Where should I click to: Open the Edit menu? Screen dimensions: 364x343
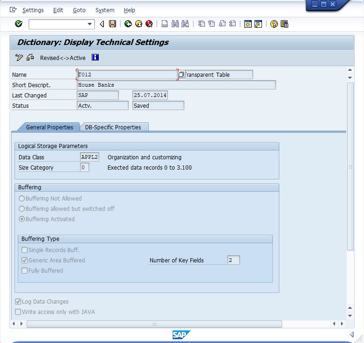[x=58, y=10]
